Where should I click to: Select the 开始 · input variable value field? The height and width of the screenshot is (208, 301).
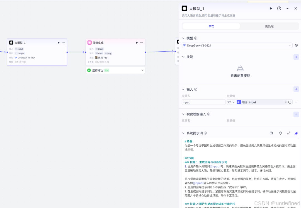click(x=260, y=102)
